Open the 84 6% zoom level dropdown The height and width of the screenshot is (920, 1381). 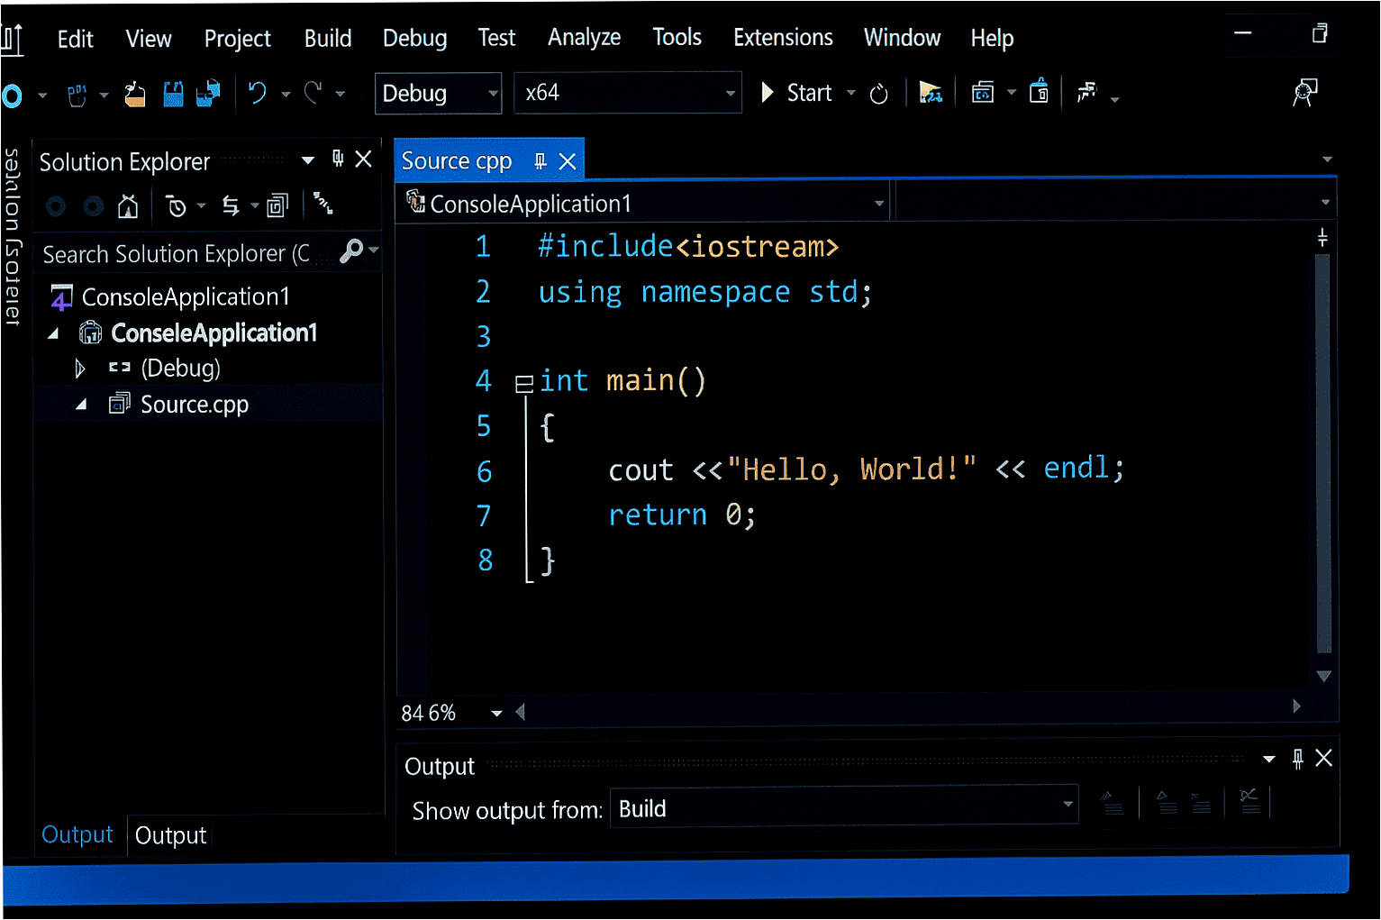pyautogui.click(x=497, y=714)
